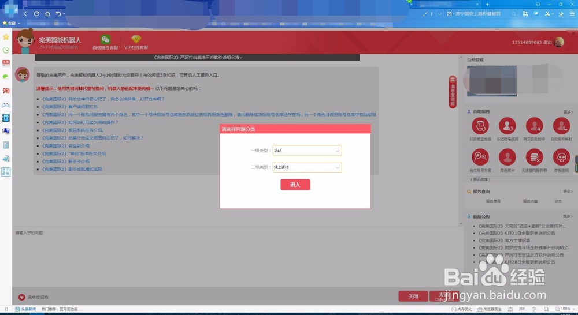Click the browser scissors screenshot icon
This screenshot has width=578, height=315.
547,14
